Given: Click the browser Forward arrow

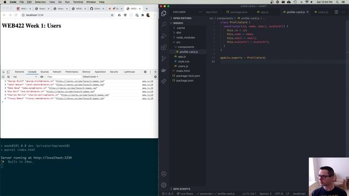Looking at the screenshot, I should pos(10,15).
